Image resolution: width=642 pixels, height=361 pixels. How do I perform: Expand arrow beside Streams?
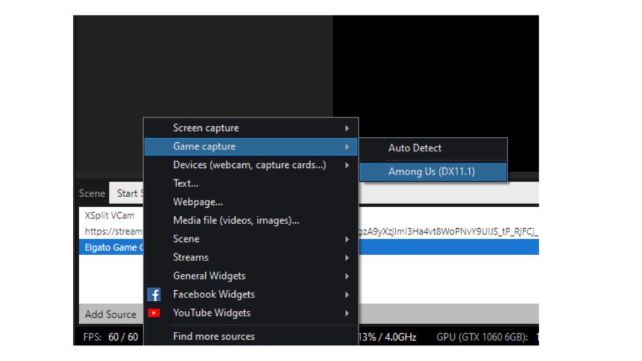coord(347,258)
